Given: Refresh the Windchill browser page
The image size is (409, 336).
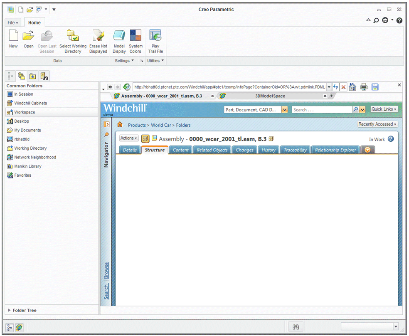Looking at the screenshot, I should tap(336, 87).
